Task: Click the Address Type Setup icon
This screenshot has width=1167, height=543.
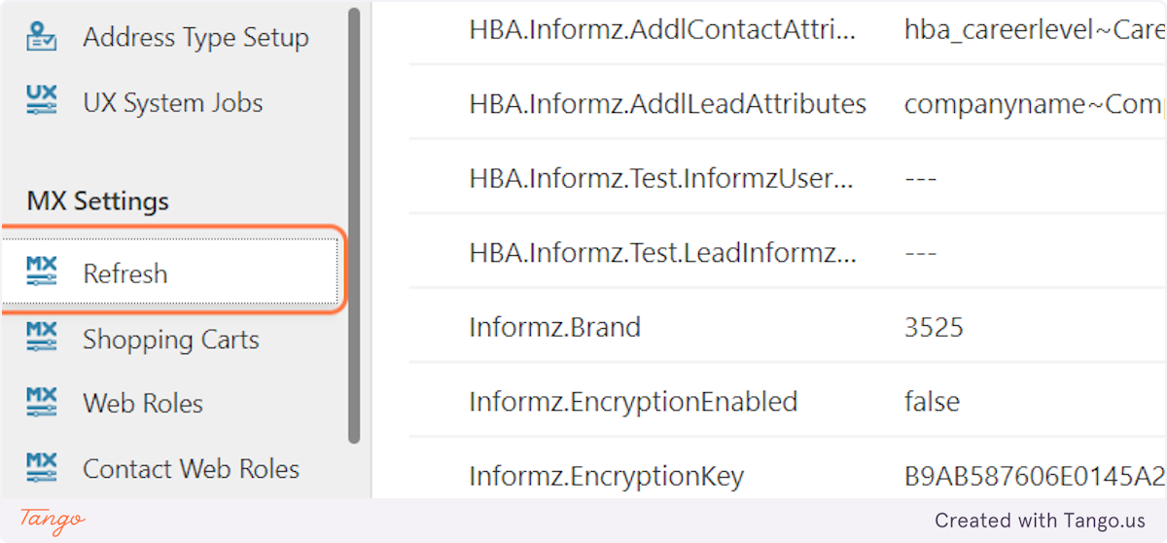Action: (x=42, y=37)
